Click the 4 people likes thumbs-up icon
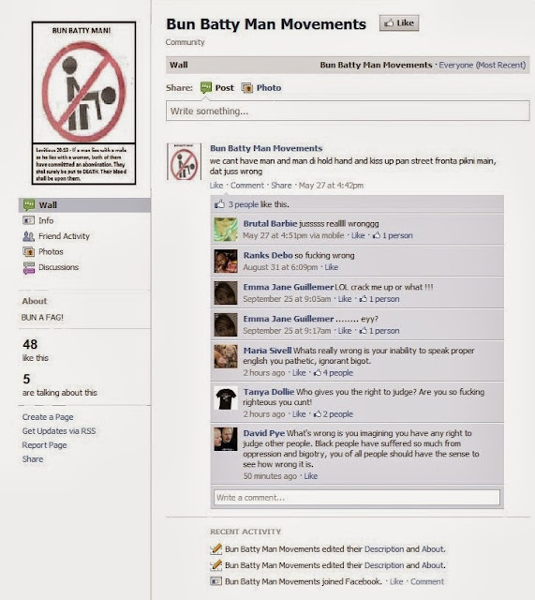535x600 pixels. click(318, 373)
